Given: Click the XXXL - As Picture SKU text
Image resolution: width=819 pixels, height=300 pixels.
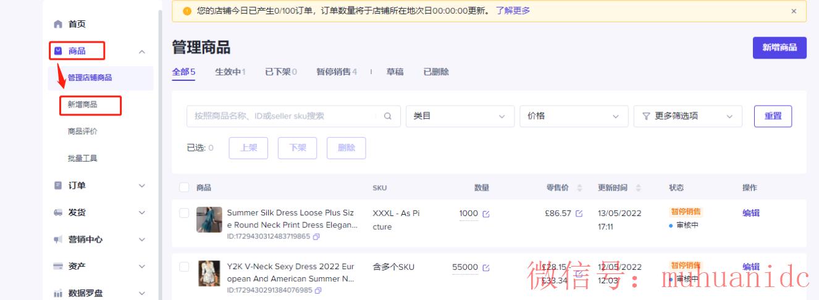Looking at the screenshot, I should point(396,220).
